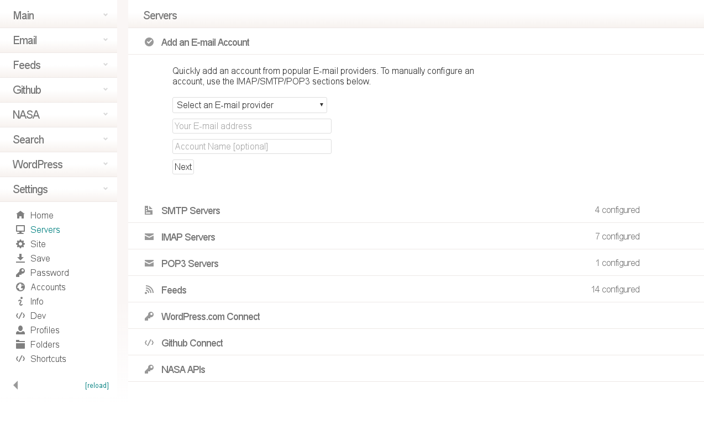Click the Folders folder icon
Viewport: 704px width, 437px height.
coord(20,344)
